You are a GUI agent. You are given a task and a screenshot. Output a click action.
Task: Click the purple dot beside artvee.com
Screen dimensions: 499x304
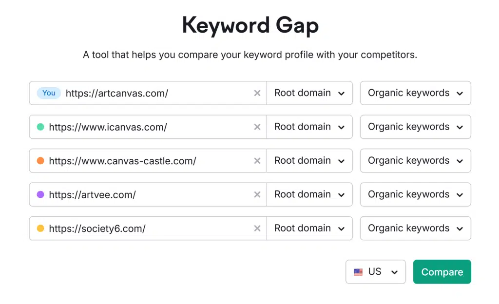[40, 194]
